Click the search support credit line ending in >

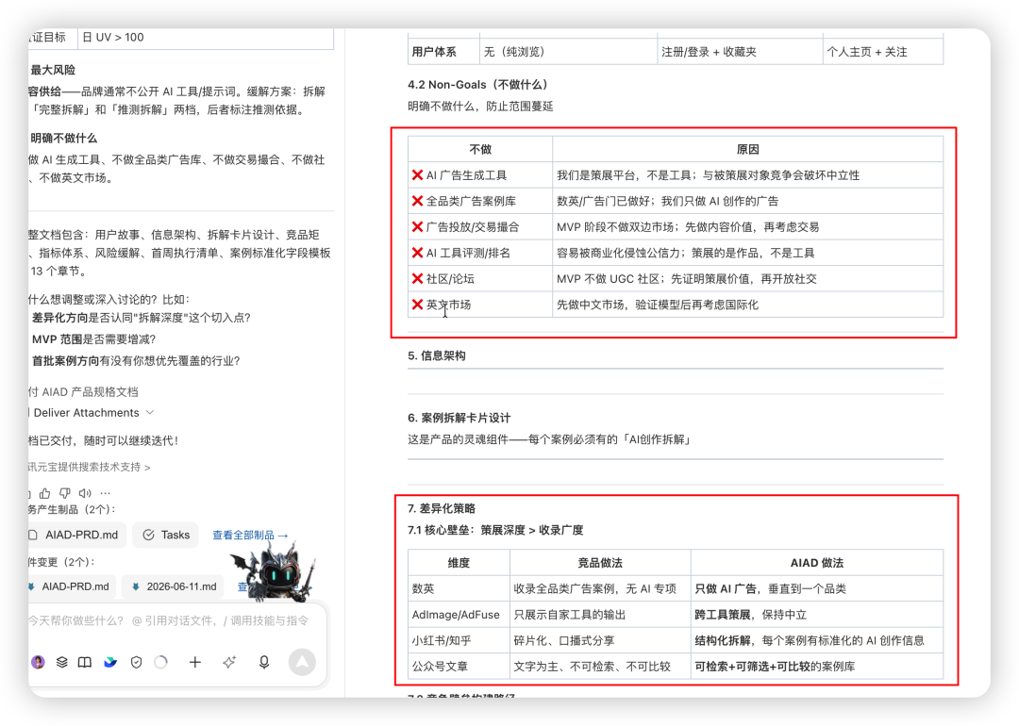click(89, 467)
